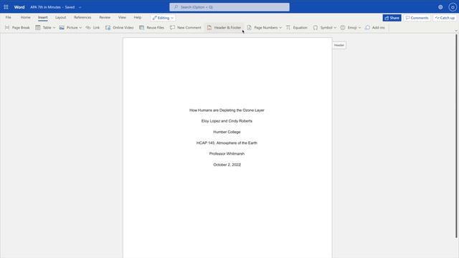This screenshot has width=459, height=258.
Task: Open the Settings gear icon
Action: click(x=440, y=7)
